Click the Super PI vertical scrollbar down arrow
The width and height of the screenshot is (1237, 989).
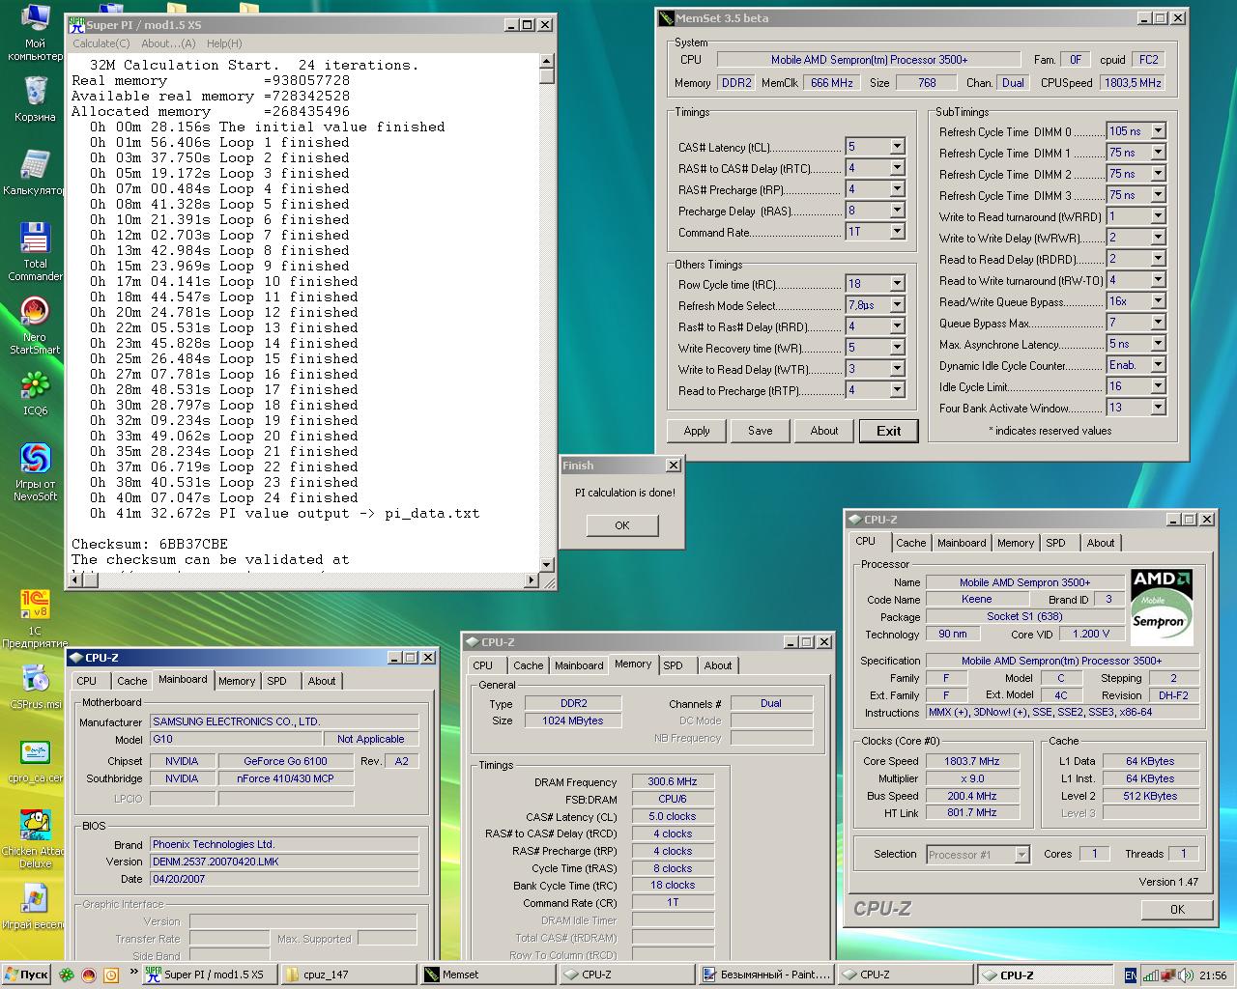(x=546, y=564)
